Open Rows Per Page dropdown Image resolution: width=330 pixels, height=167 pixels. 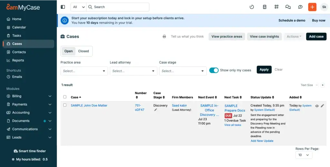[304, 155]
